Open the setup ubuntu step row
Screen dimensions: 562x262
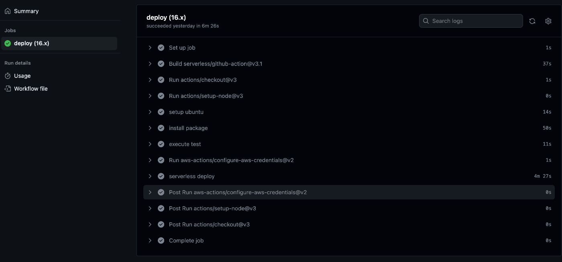(x=347, y=112)
